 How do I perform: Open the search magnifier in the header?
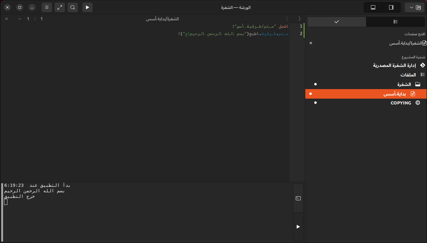click(73, 7)
